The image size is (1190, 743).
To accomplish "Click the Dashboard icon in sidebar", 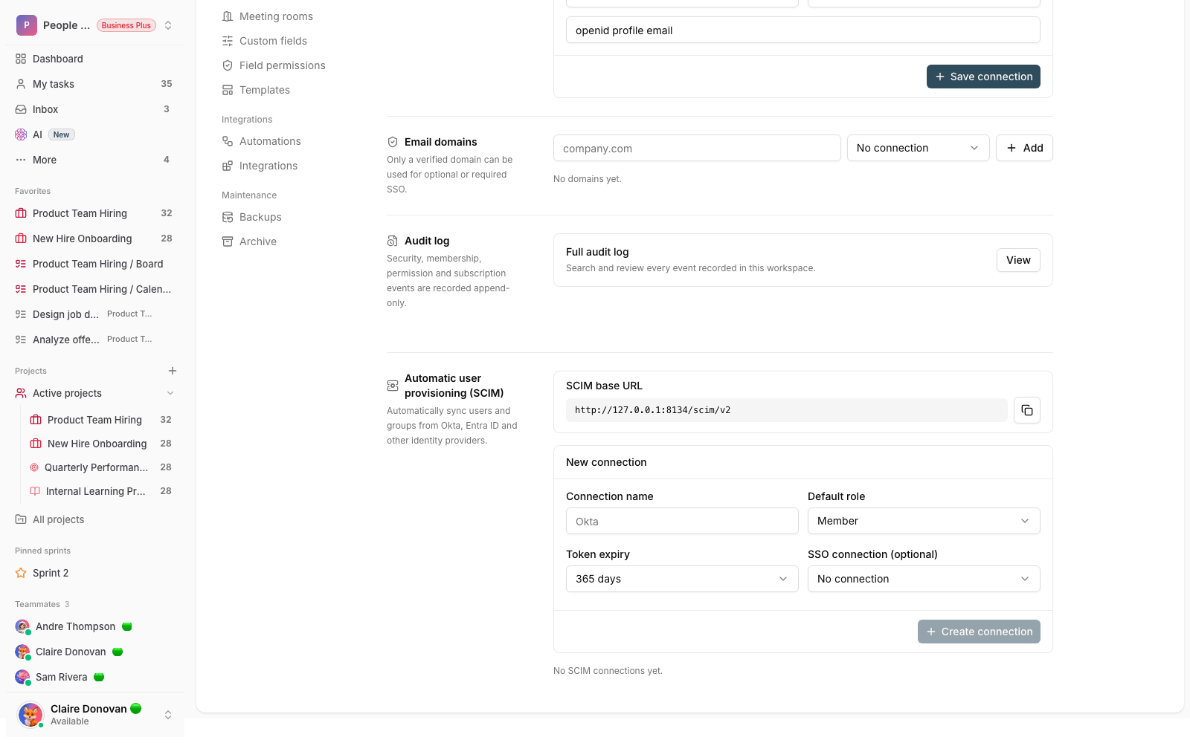I will click(21, 59).
